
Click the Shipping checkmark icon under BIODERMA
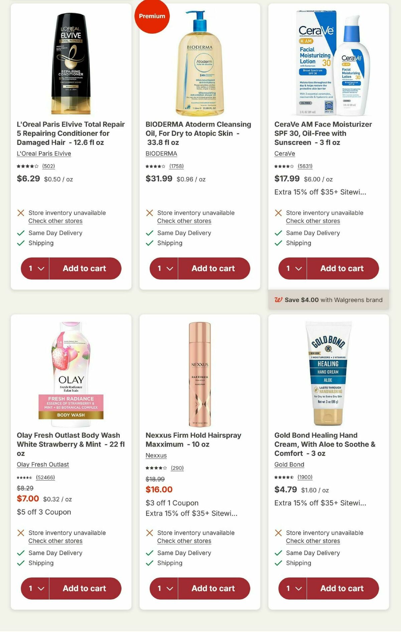click(x=149, y=243)
